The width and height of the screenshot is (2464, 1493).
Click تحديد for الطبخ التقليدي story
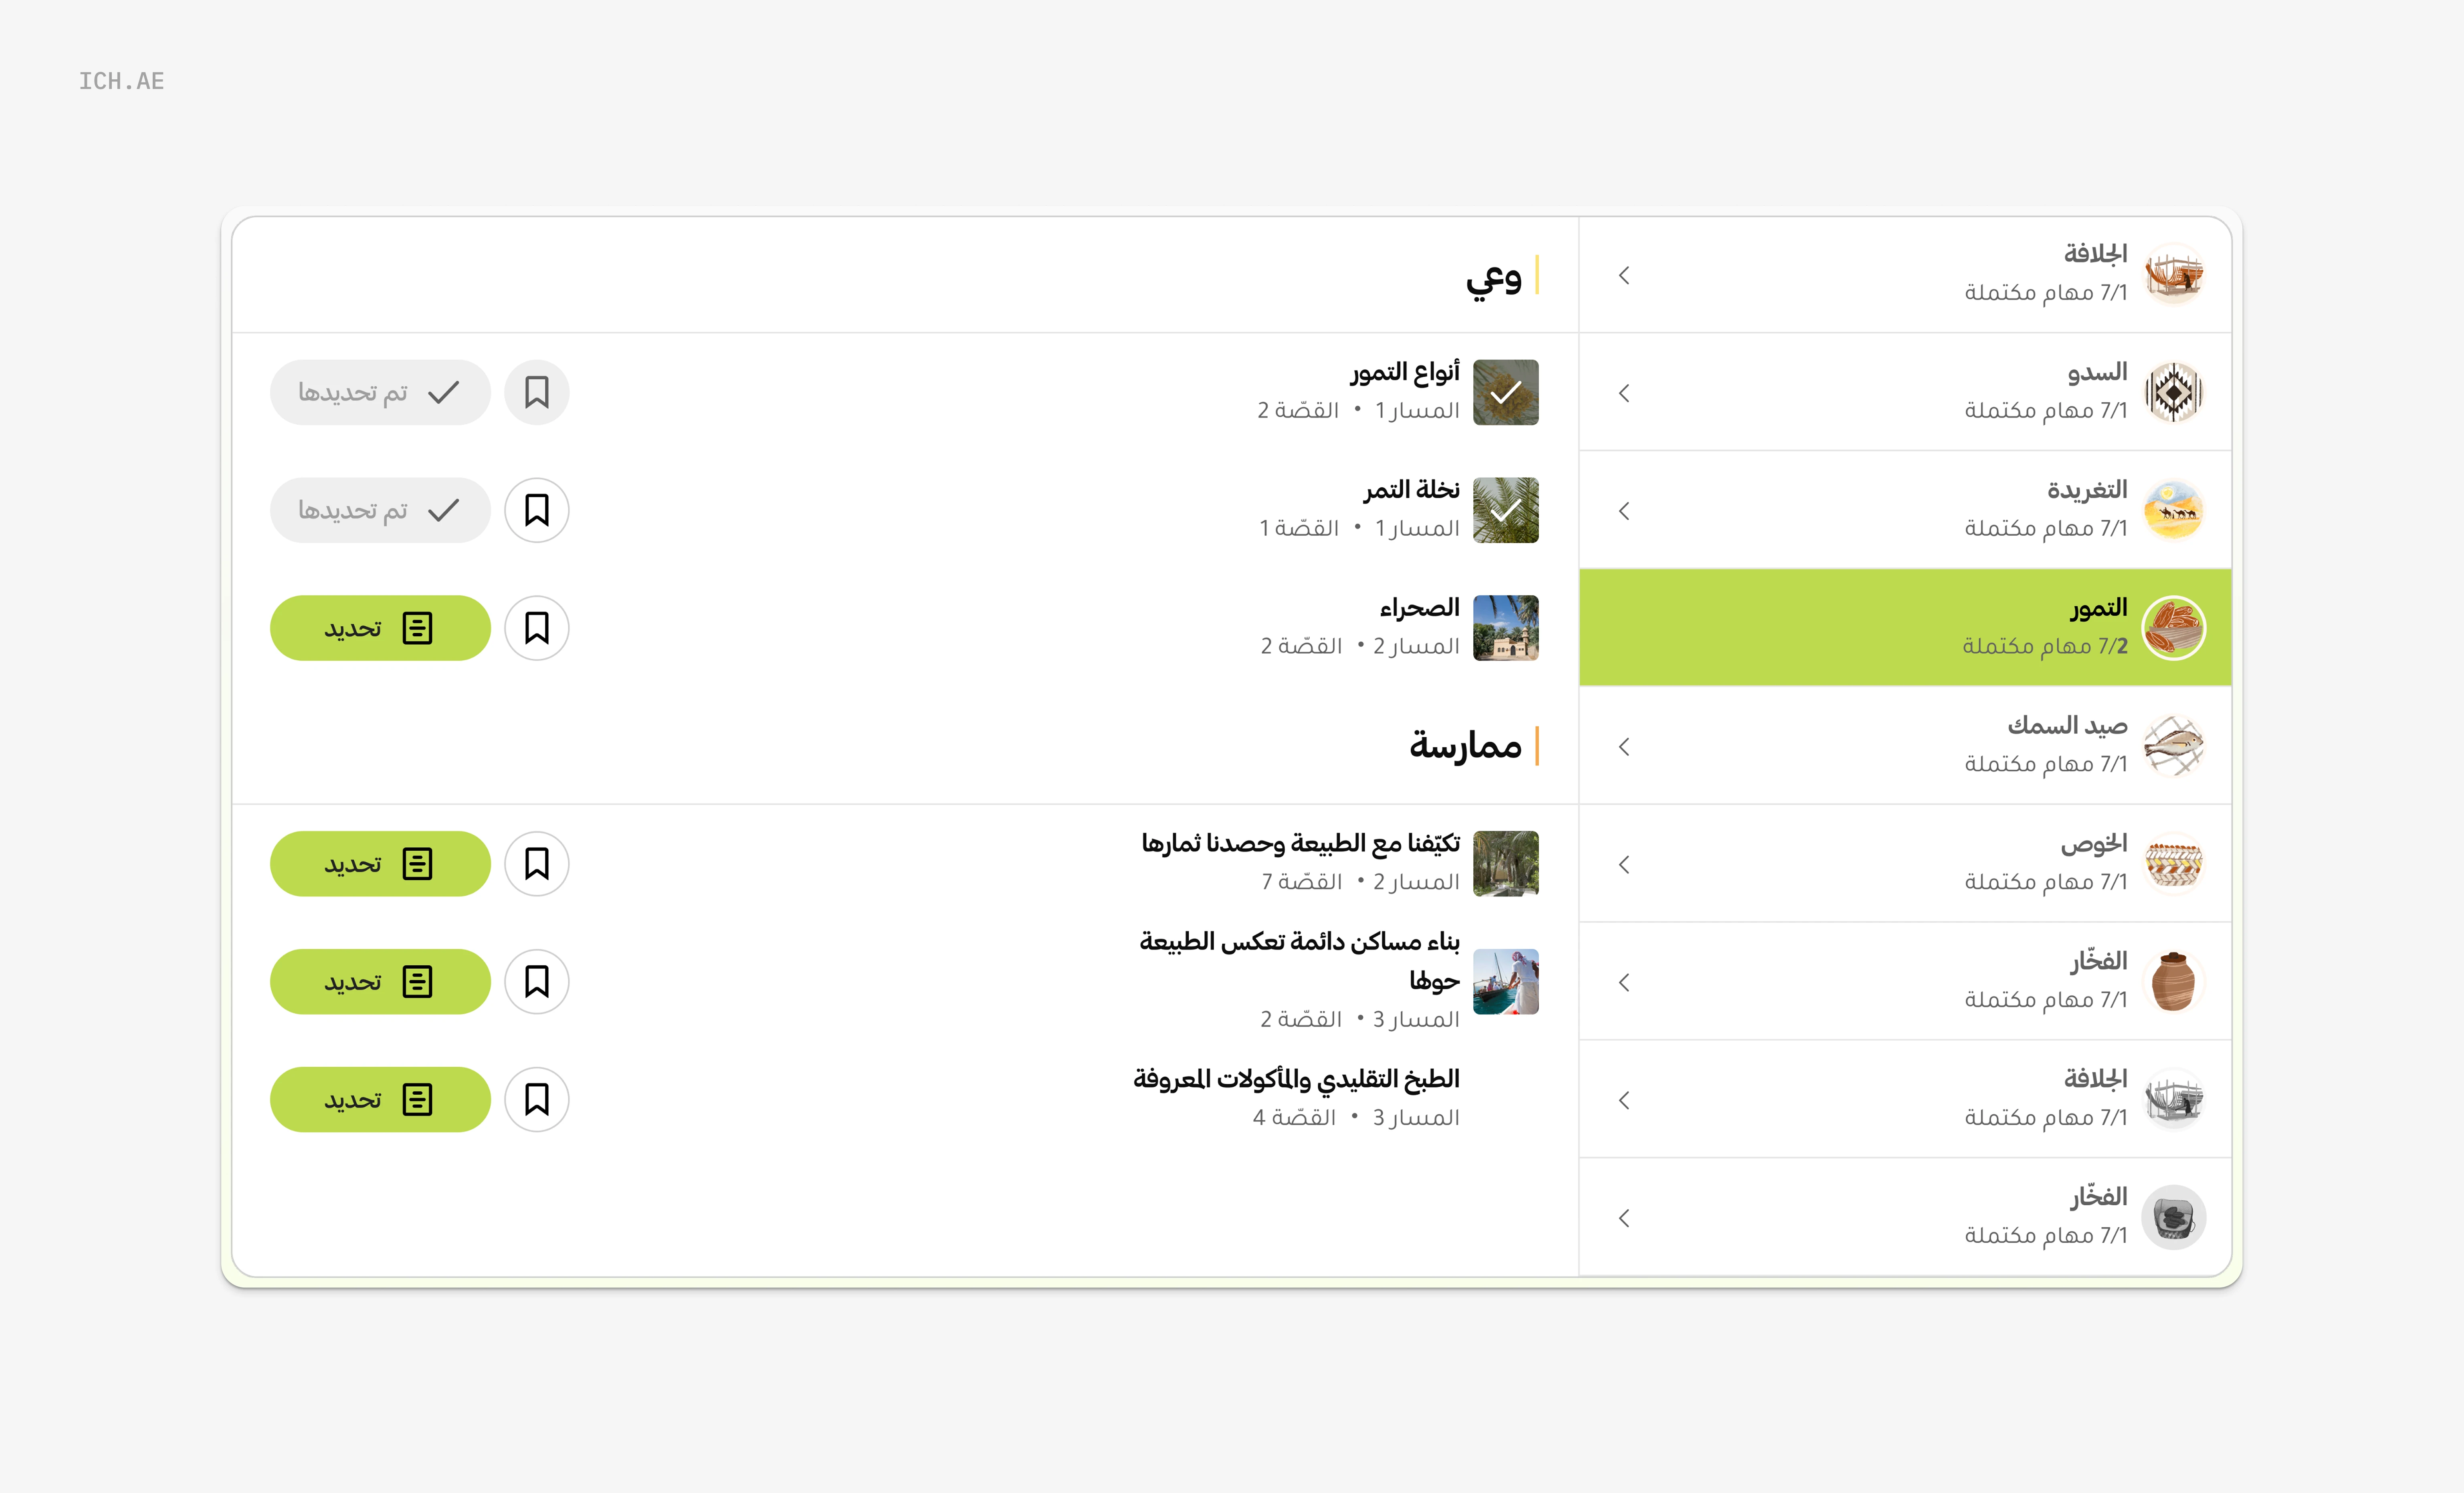(380, 1100)
